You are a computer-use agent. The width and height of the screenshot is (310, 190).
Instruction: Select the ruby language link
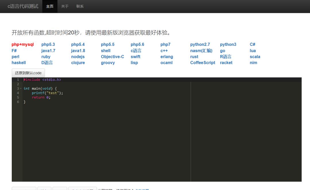pyautogui.click(x=46, y=57)
